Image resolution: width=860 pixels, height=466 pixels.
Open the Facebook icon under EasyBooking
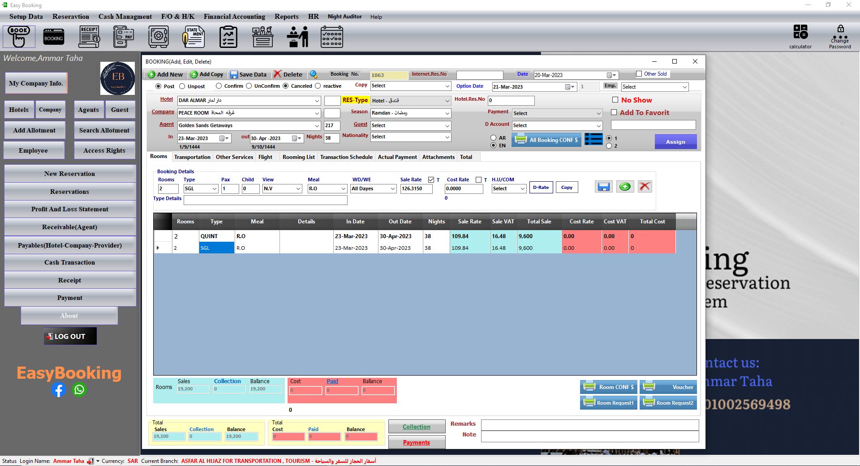(x=59, y=390)
